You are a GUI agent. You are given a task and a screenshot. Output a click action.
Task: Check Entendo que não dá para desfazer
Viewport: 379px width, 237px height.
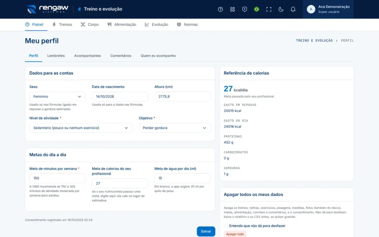click(x=226, y=226)
